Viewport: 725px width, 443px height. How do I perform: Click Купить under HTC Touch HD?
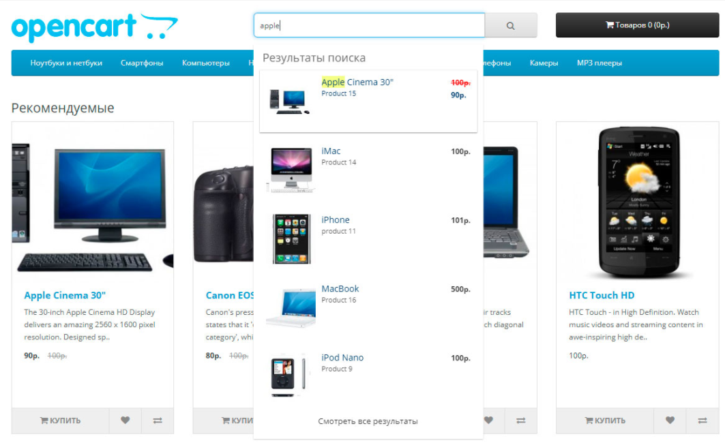[x=605, y=421]
